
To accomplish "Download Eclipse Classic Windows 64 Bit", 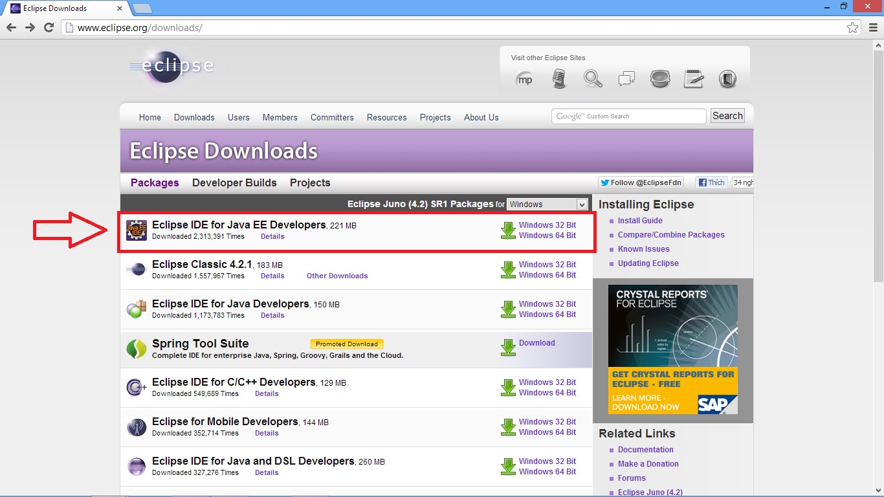I will (547, 275).
